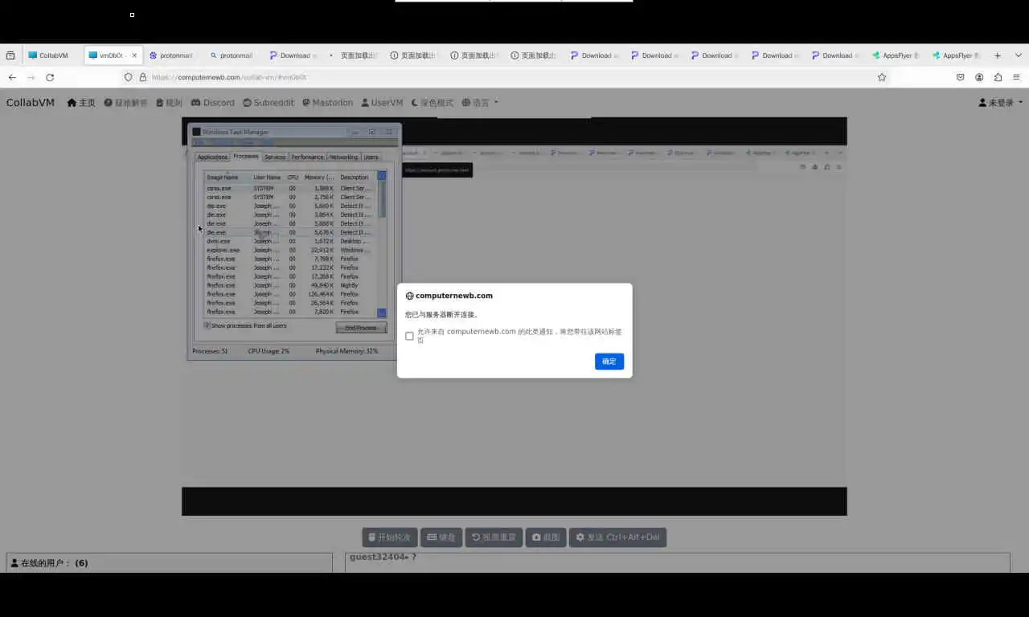Open the Pocket save icon in the toolbar
The height and width of the screenshot is (617, 1029).
[x=960, y=77]
